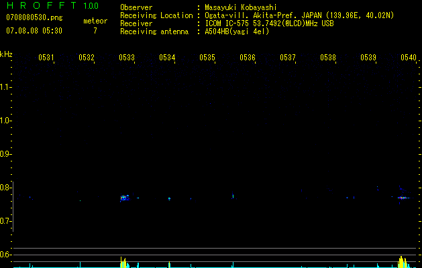The height and width of the screenshot is (268, 422).
Task: Click the HROFFT 1.0.0 title text
Action: (52, 5)
